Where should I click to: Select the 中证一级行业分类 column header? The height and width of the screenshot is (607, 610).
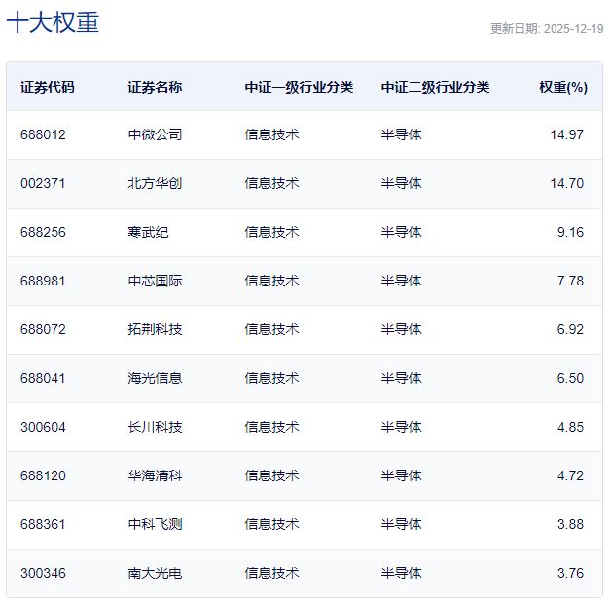pyautogui.click(x=299, y=87)
